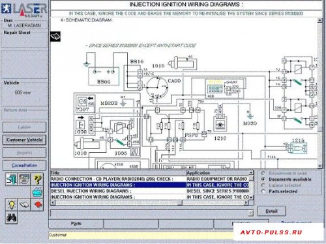Click the diagram scrollbar down arrow
The width and height of the screenshot is (326, 244).
[319, 166]
